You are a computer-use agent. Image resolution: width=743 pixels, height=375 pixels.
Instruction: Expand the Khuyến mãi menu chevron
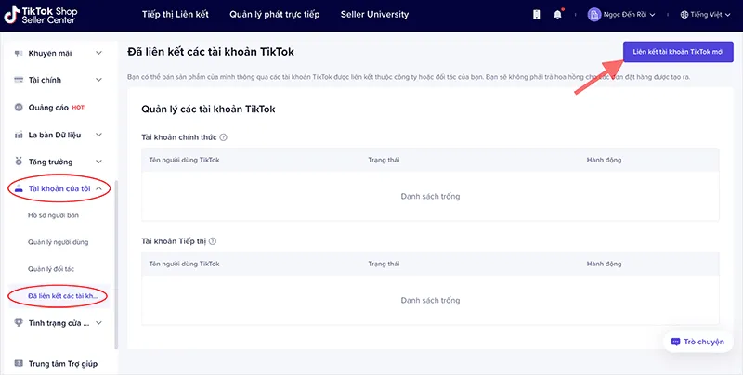click(x=98, y=53)
